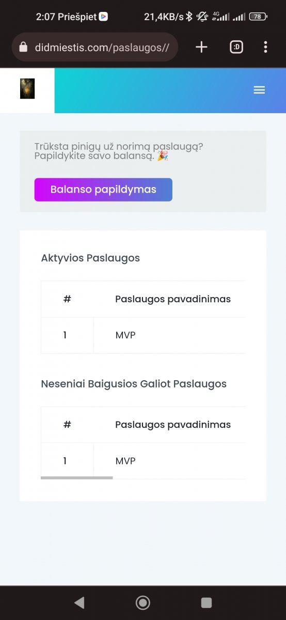The image size is (286, 620).
Task: Open browser three-dot overflow menu
Action: point(265,48)
